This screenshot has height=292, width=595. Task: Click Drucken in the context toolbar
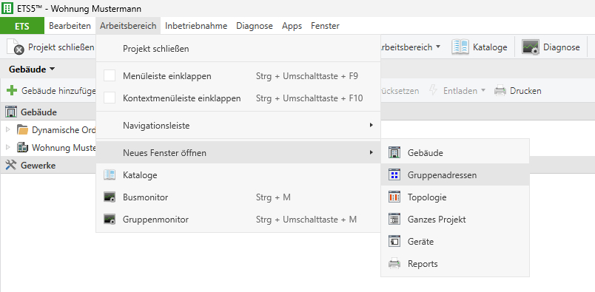[517, 91]
